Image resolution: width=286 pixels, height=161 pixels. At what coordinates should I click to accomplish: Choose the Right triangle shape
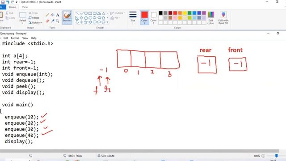77,18
